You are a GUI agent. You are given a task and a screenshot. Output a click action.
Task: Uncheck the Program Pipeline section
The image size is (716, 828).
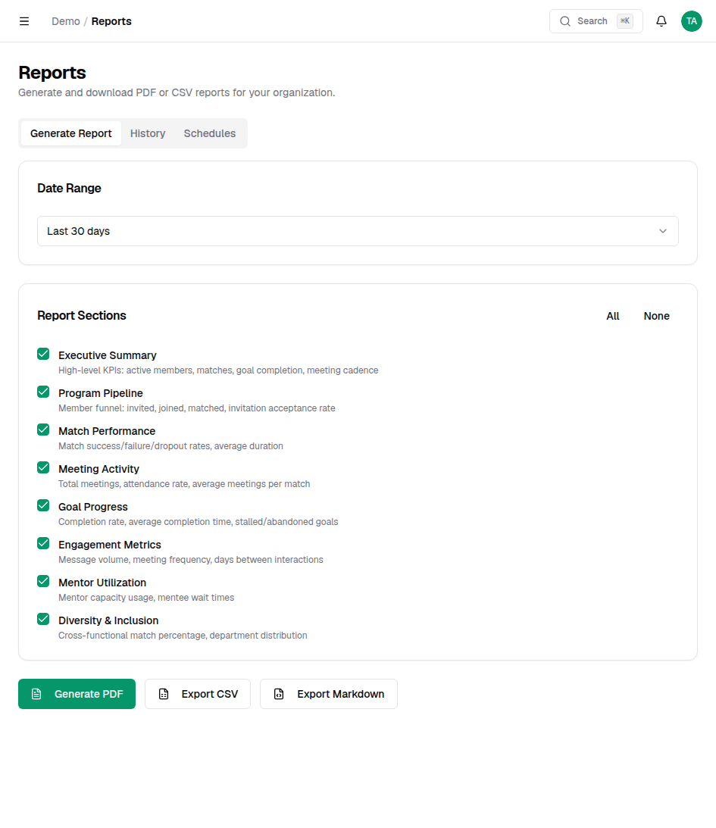click(43, 392)
